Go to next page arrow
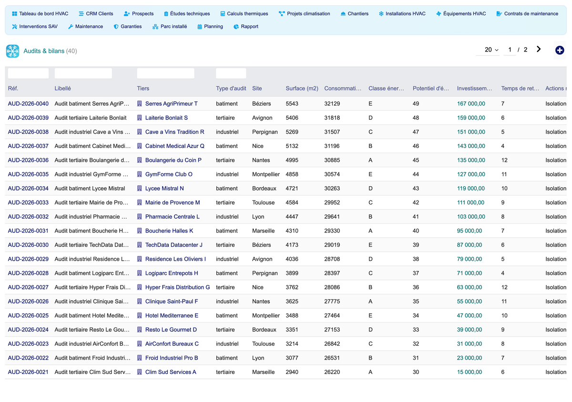572x402 pixels. 539,49
